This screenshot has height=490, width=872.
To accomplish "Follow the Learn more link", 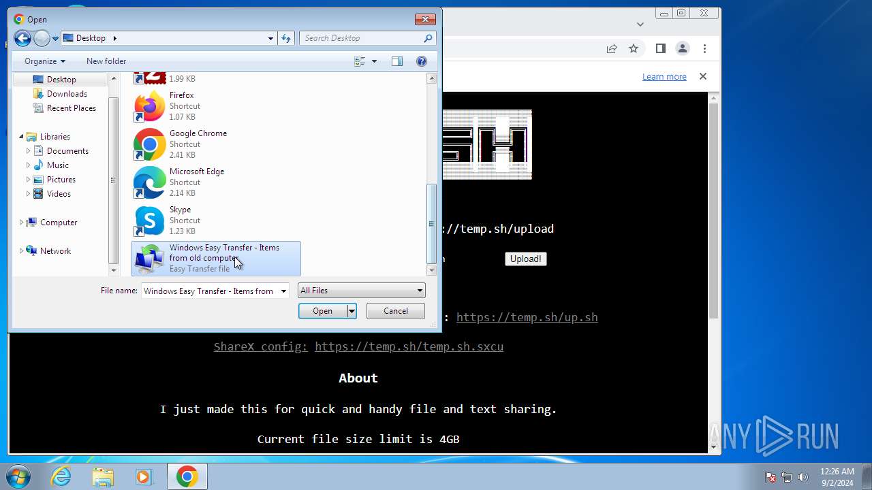I will (664, 76).
